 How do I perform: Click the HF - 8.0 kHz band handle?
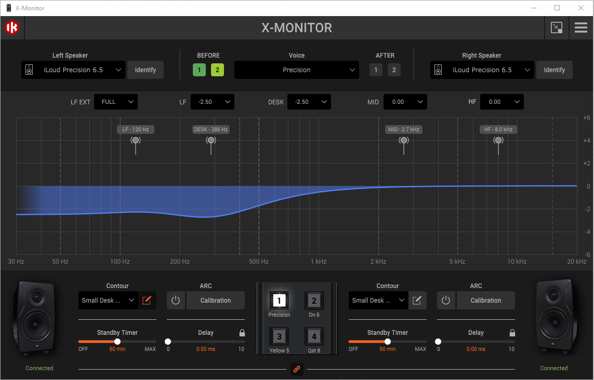498,140
